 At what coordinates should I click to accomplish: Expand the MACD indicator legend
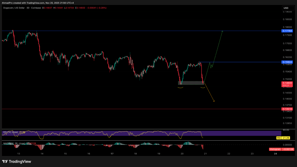12,143
